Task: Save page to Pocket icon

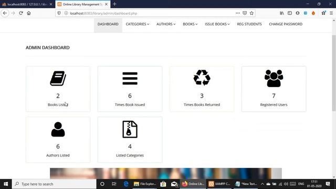Action: tap(245, 13)
